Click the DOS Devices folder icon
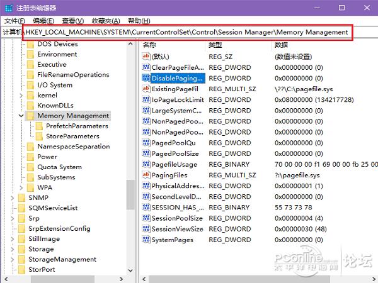This screenshot has height=283, width=378. pyautogui.click(x=30, y=44)
